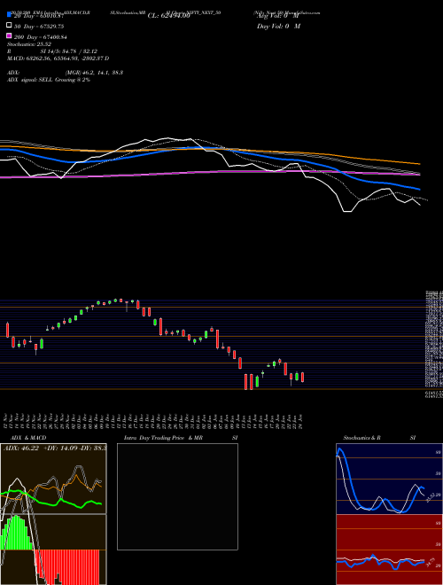Click the 'Day Vol: 0 M' label

click(x=278, y=26)
